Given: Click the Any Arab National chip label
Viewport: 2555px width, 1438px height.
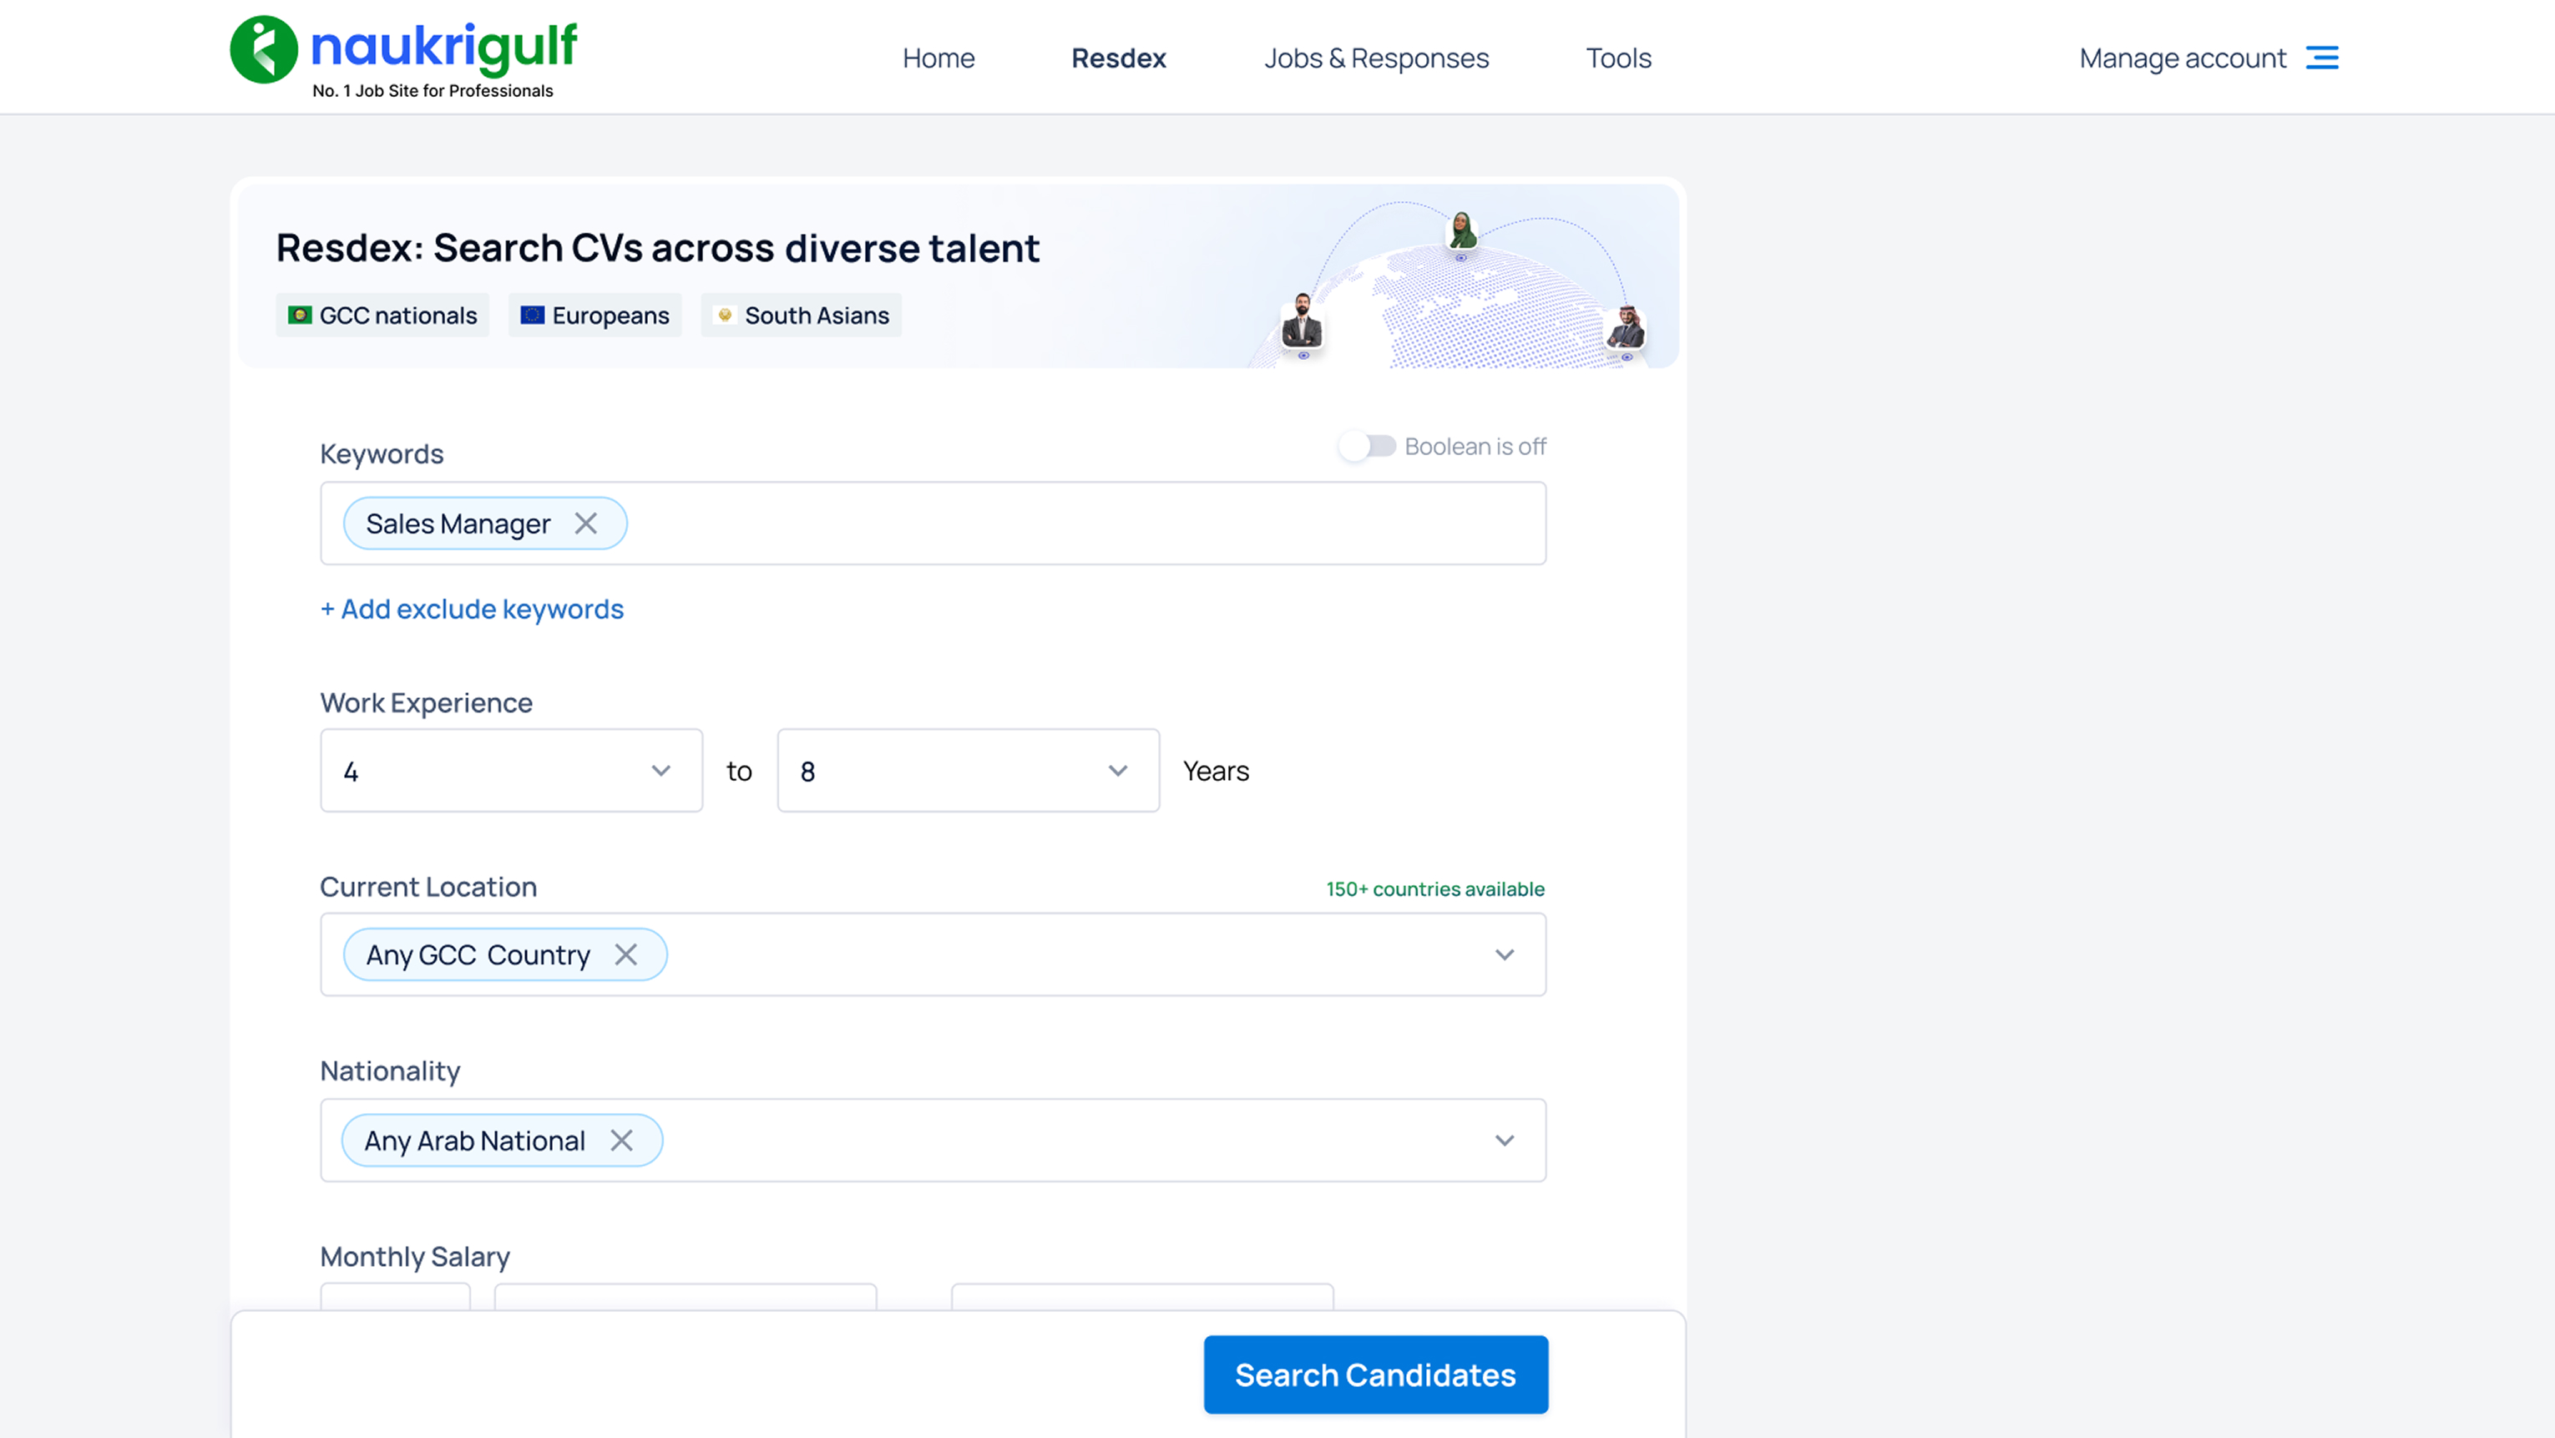Looking at the screenshot, I should (x=475, y=1141).
